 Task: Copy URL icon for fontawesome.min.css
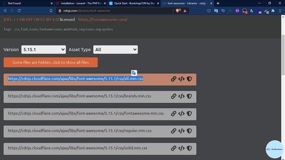(x=174, y=114)
